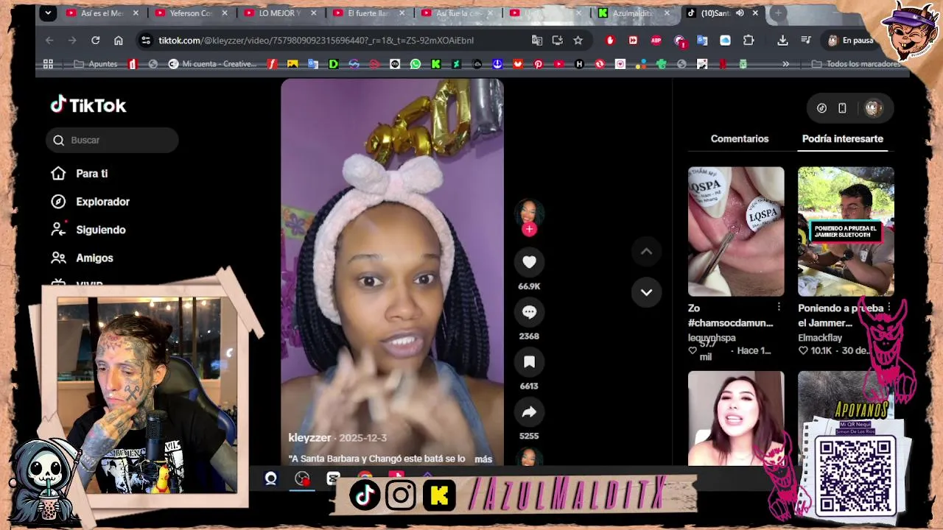
Task: Go to the browser home page
Action: click(118, 40)
